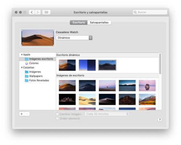Viewport: 181px width, 145px height.
Task: Choose the blue gradient dynamic wallpaper
Action: pyautogui.click(x=87, y=65)
